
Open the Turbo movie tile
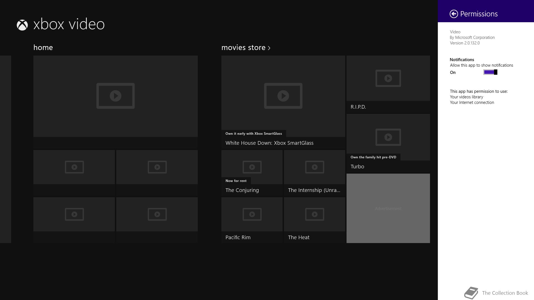click(388, 144)
